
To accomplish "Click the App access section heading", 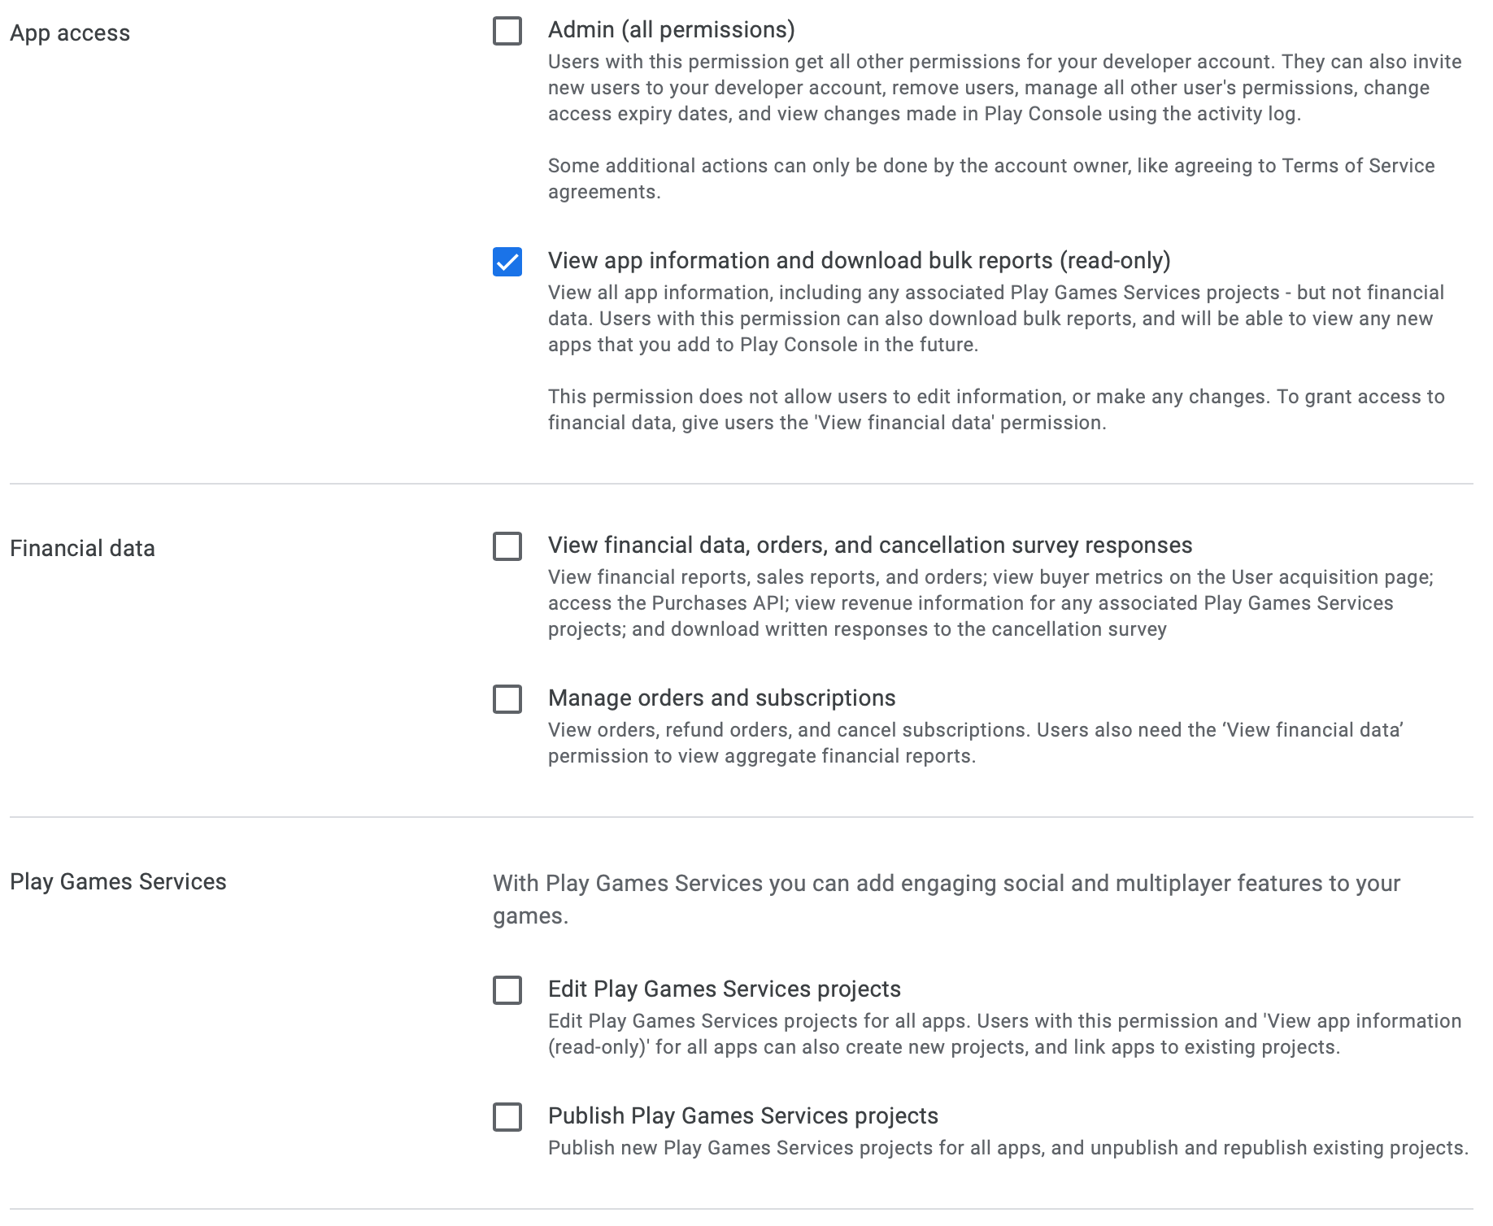I will pyautogui.click(x=70, y=33).
